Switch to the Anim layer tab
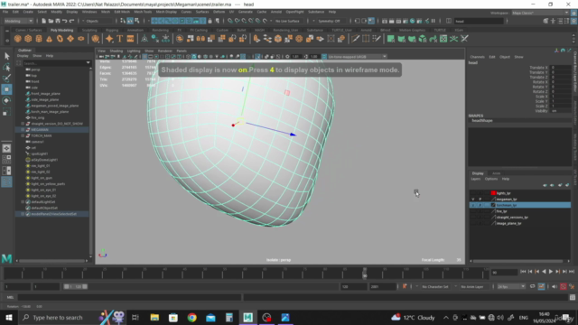The image size is (578, 325). point(496,173)
